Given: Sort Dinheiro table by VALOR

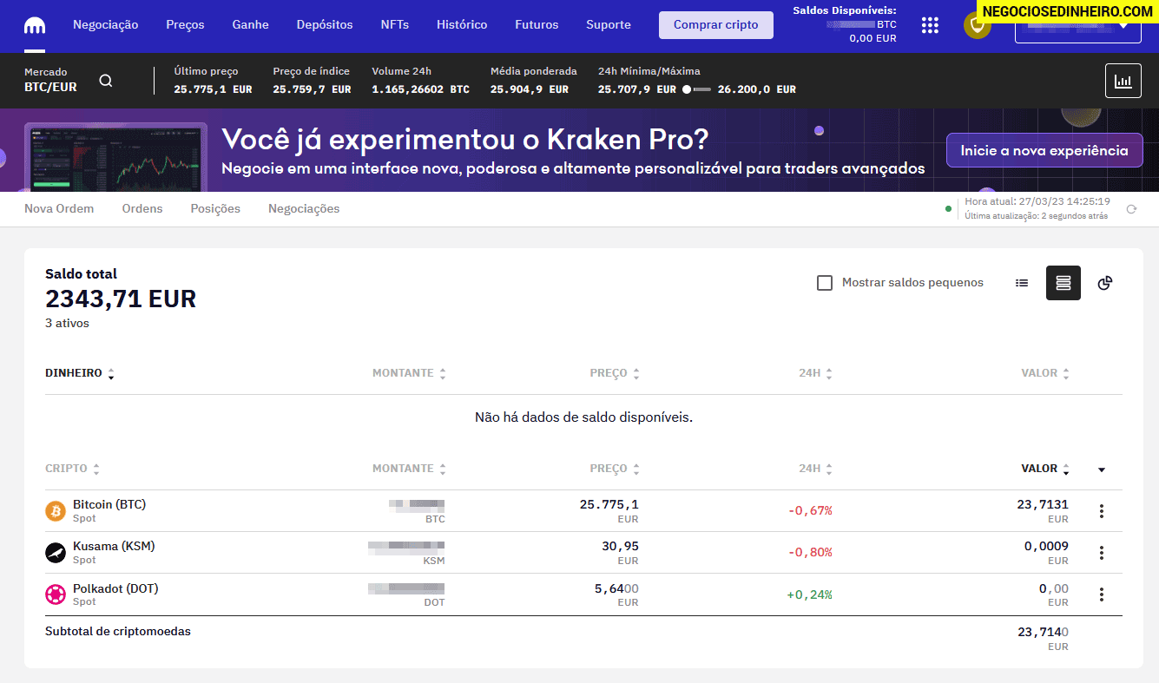Looking at the screenshot, I should 1045,373.
